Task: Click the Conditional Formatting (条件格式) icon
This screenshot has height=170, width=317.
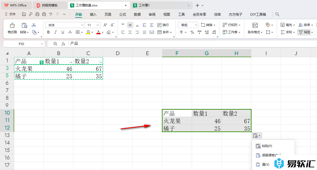Action: [x=255, y=25]
